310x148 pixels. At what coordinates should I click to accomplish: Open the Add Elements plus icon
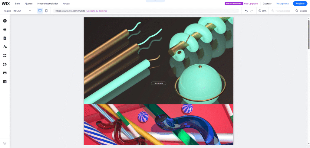[x=5, y=21]
